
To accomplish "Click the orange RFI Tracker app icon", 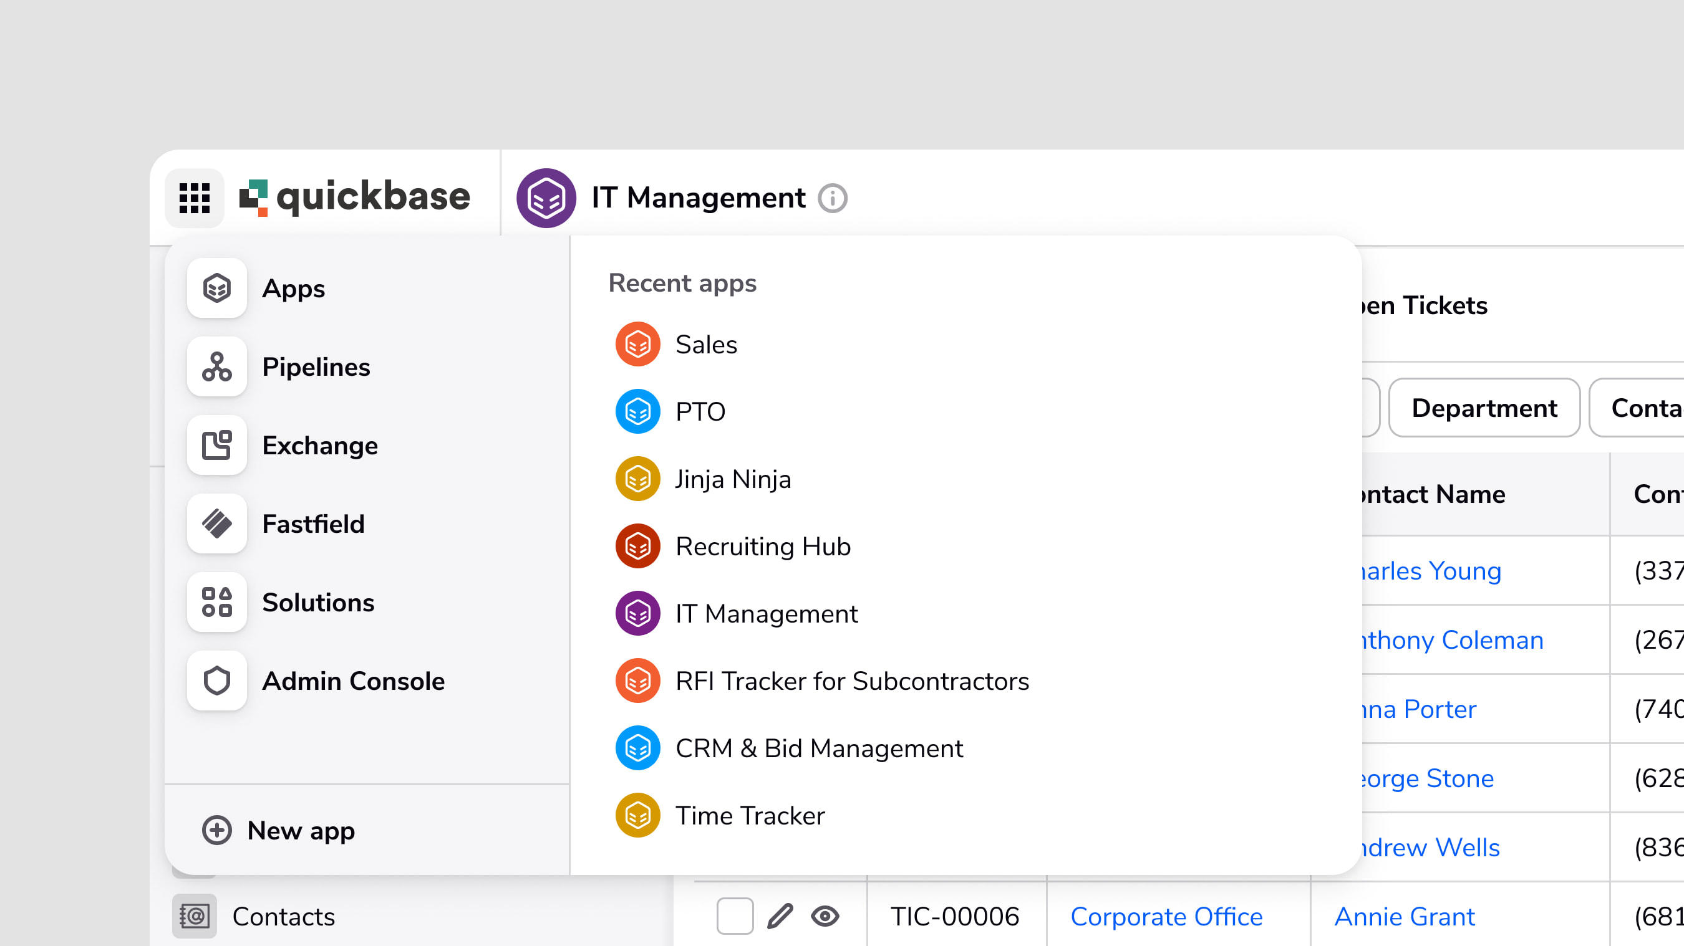I will point(637,681).
